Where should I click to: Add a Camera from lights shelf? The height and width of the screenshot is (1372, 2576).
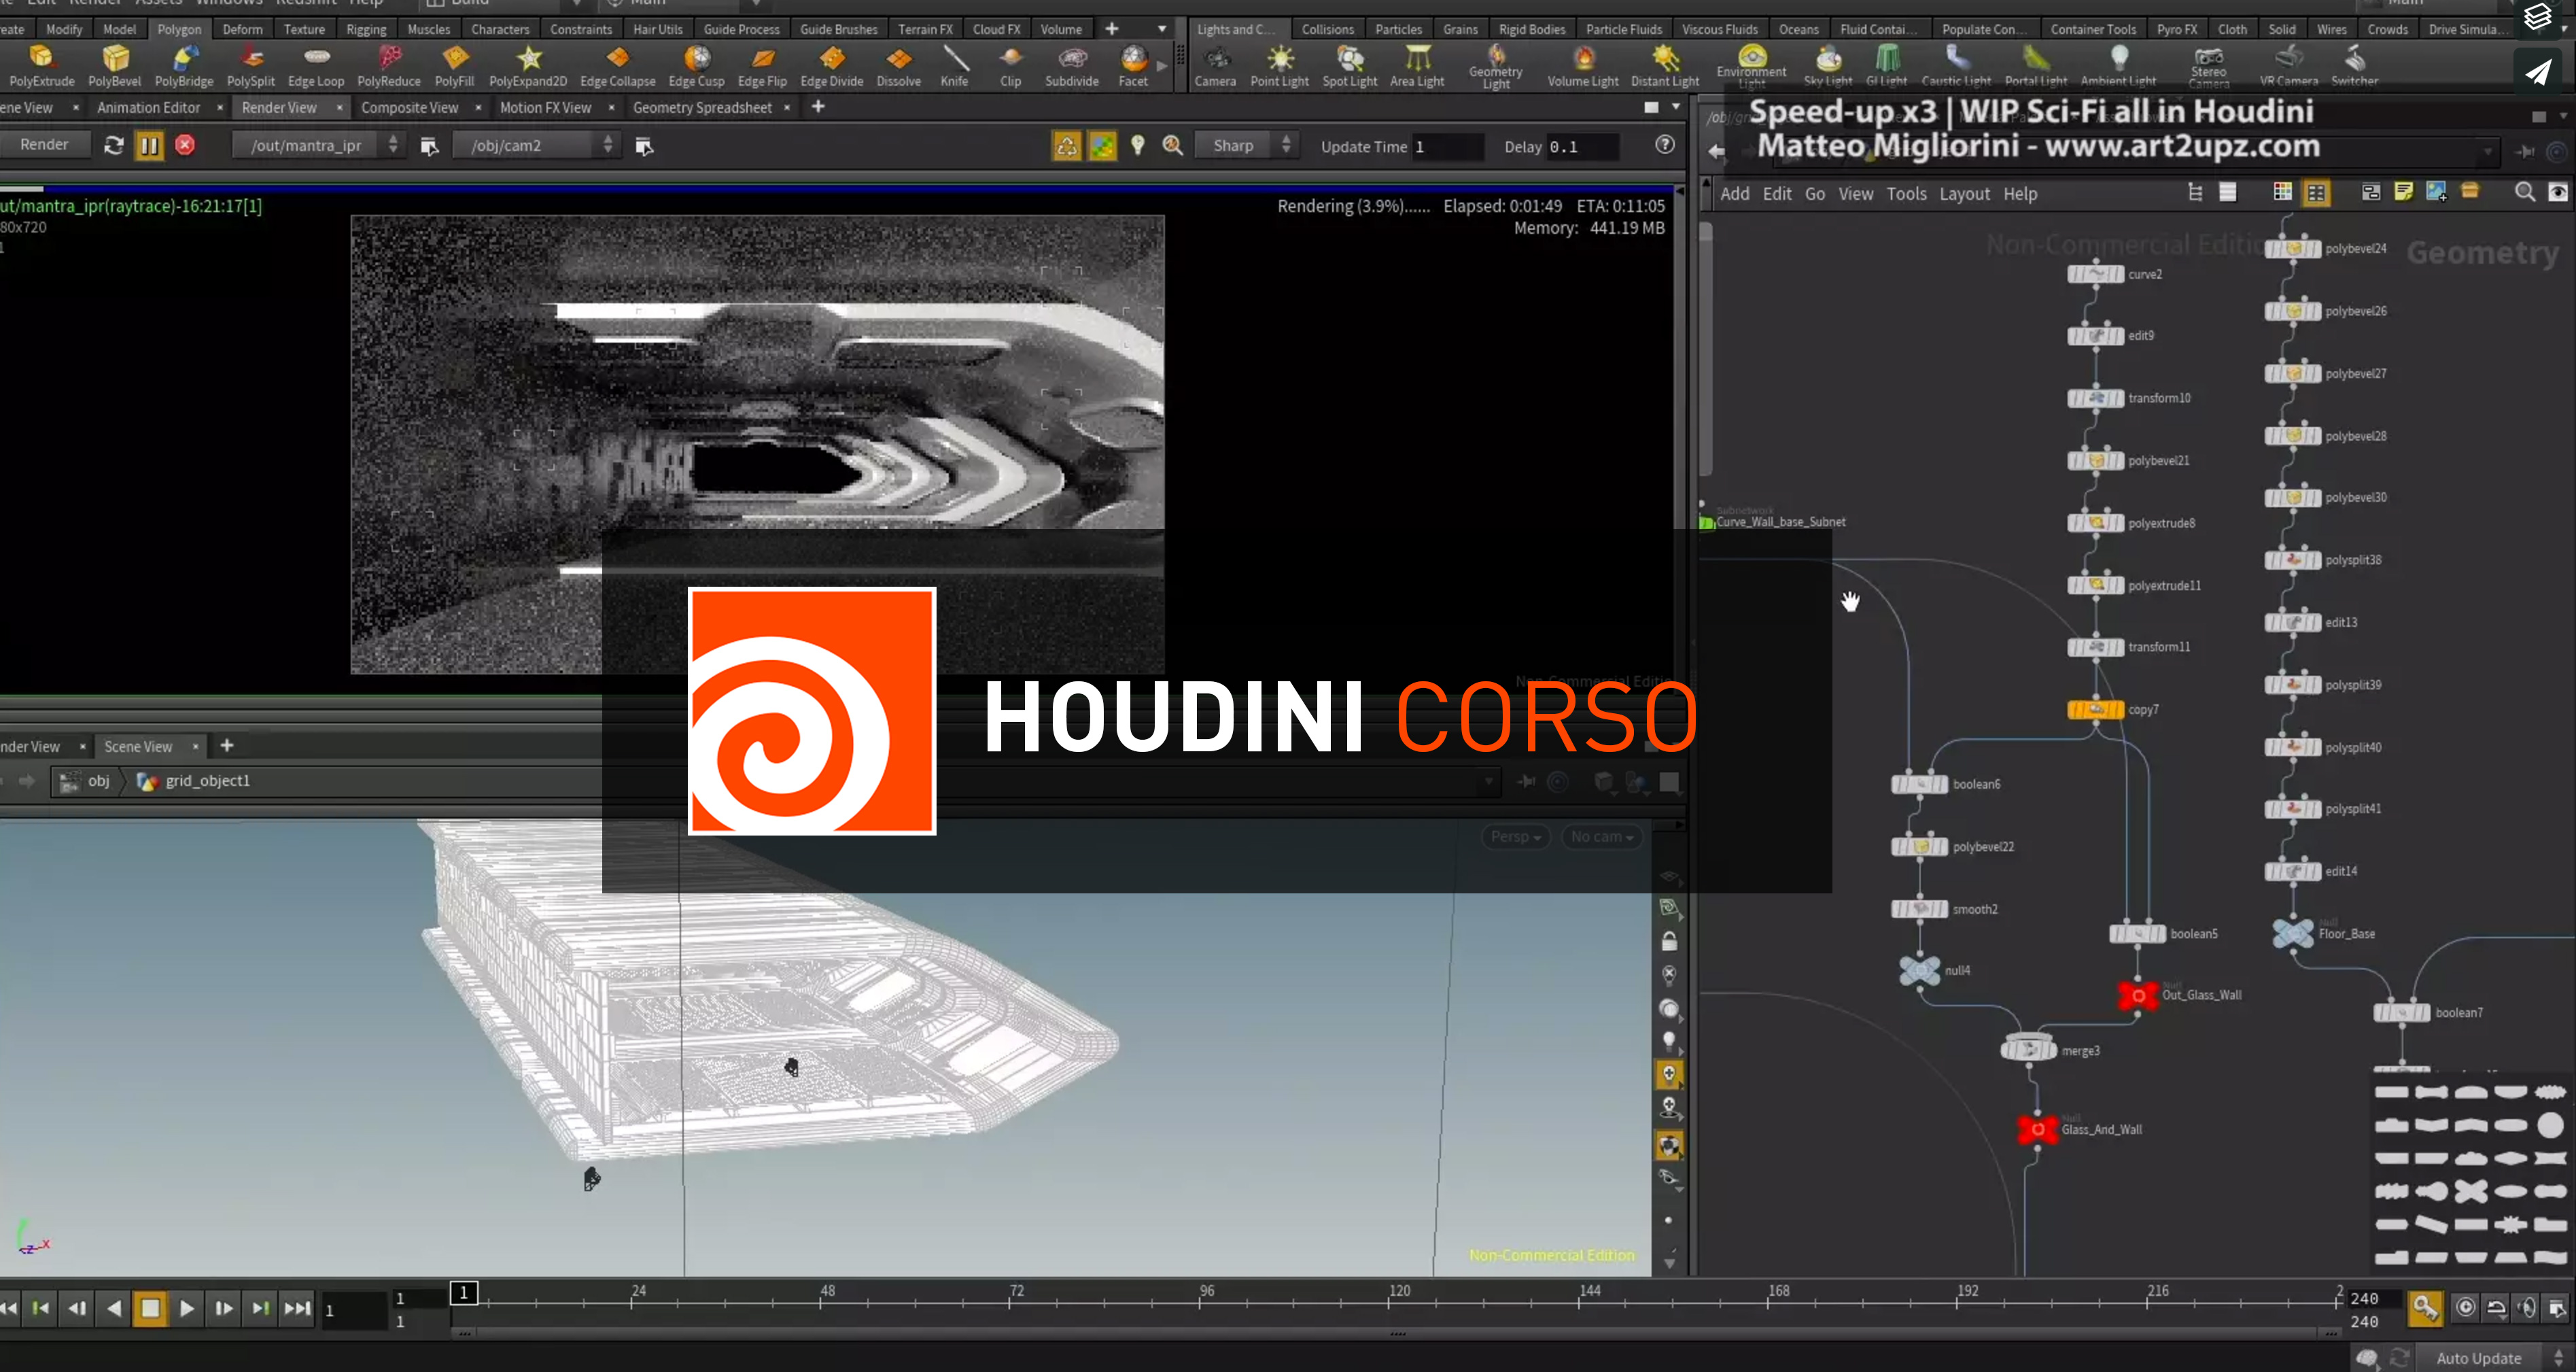tap(1215, 66)
